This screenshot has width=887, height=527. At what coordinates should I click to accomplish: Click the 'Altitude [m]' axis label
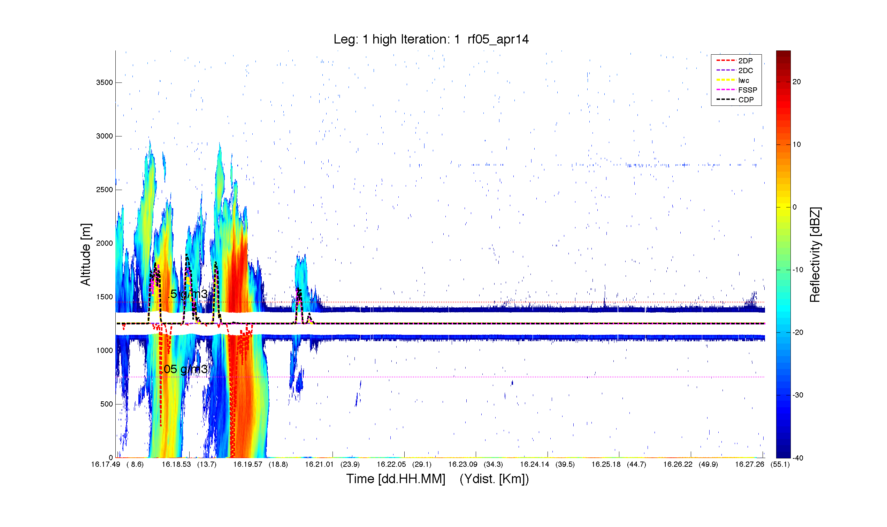point(86,254)
